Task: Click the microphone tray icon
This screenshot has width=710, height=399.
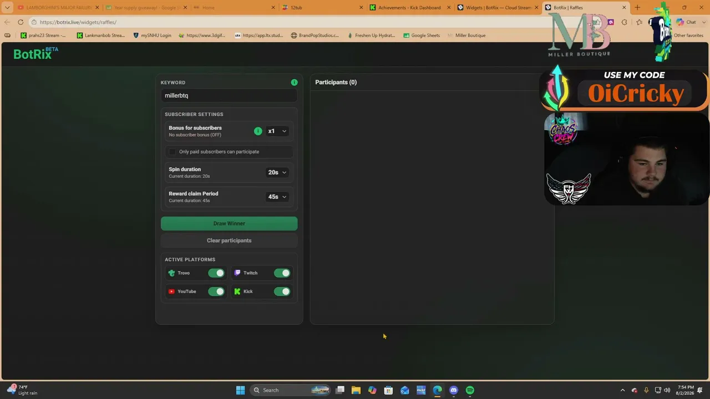Action: coord(646,390)
